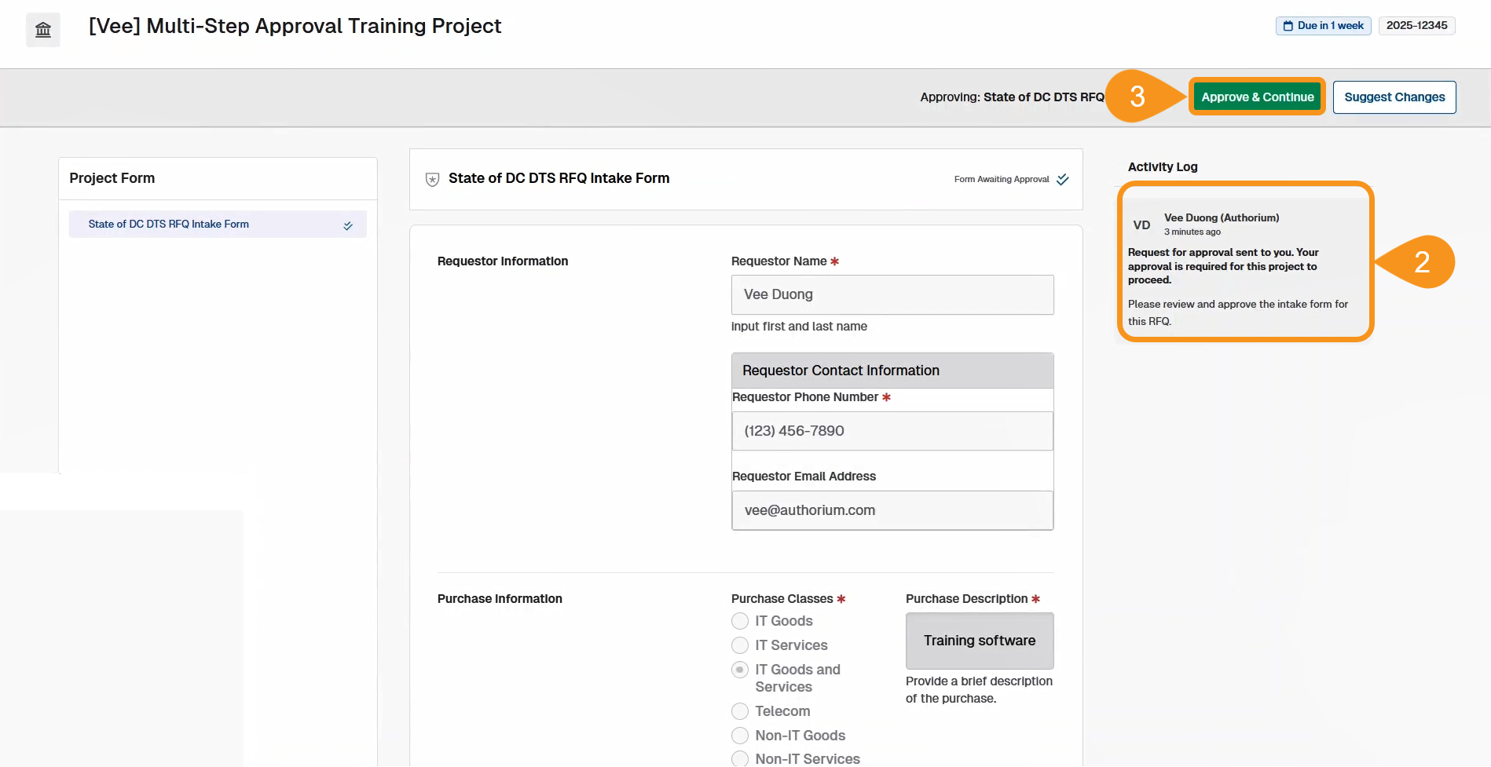Open the approval request activity entry
Viewport: 1491px width, 767px height.
1244,267
